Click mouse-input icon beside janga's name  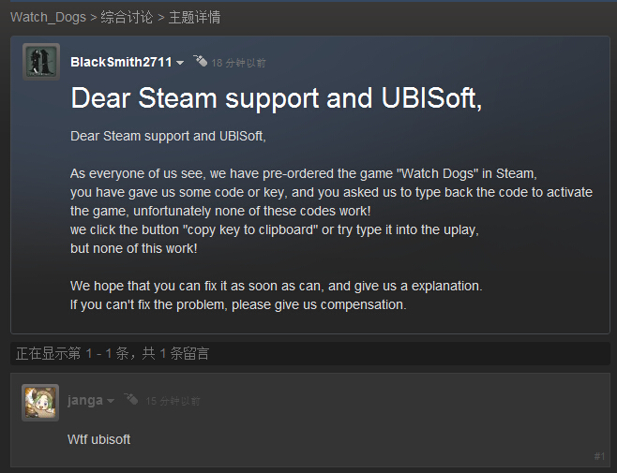pyautogui.click(x=130, y=400)
